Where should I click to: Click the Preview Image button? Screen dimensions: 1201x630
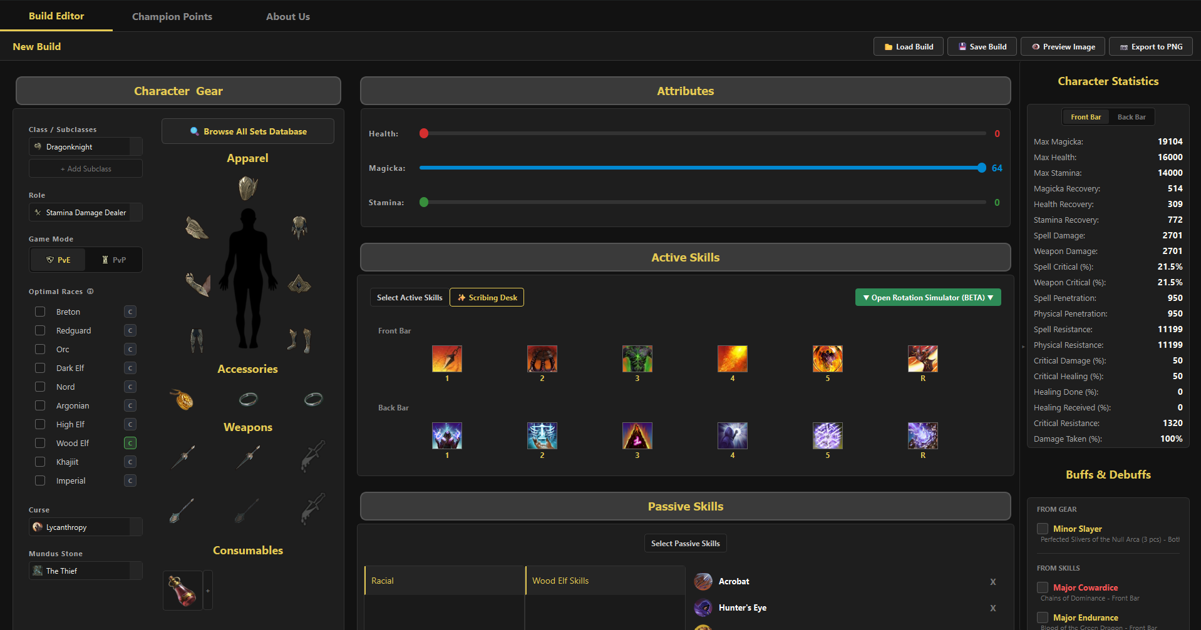(1063, 46)
